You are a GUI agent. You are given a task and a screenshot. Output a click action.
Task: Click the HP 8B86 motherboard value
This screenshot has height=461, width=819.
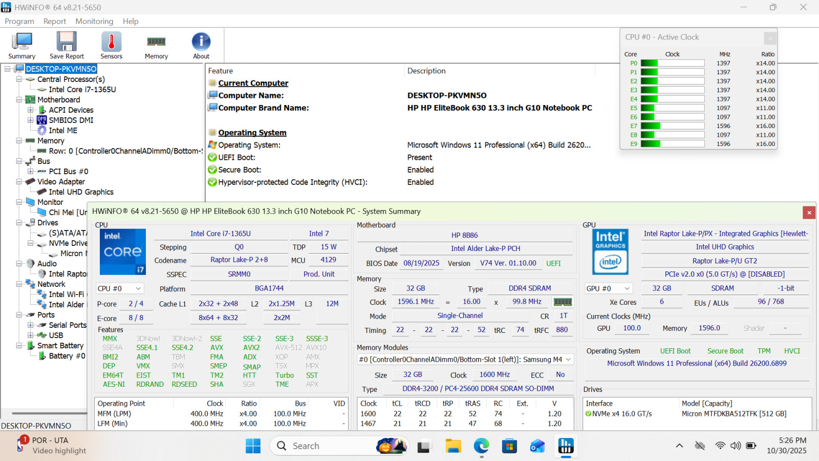pyautogui.click(x=465, y=235)
